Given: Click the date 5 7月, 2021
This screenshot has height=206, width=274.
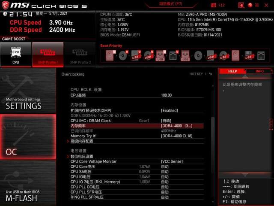Looking at the screenshot, I should 58,13.
